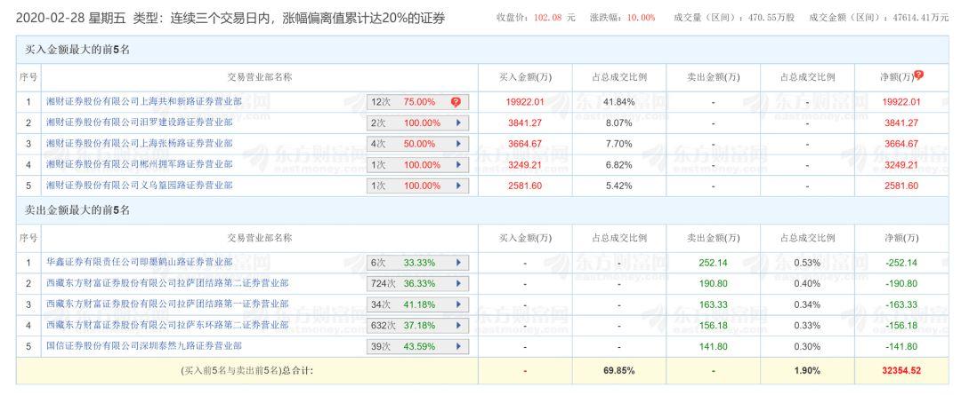Expand arrow for 拉萨团结路第一 34次 41.18%

tap(458, 304)
